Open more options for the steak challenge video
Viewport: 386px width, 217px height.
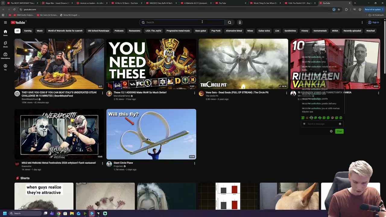click(x=102, y=93)
